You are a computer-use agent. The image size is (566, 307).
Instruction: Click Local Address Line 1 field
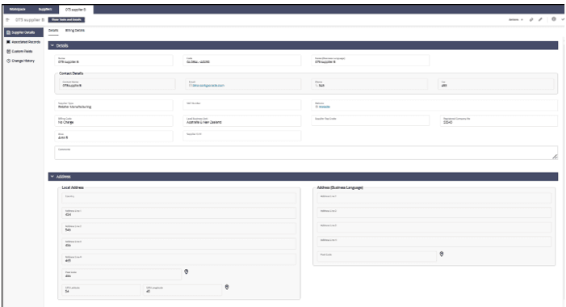pos(178,213)
